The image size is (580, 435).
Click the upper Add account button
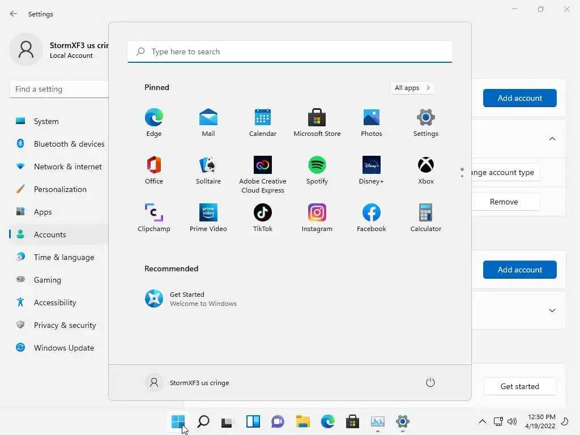[520, 98]
